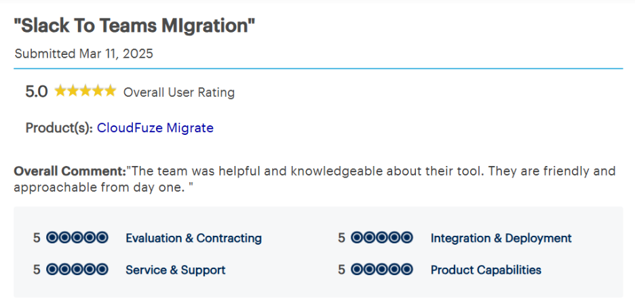This screenshot has width=635, height=307.
Task: Click the Integration & Deployment rating circles
Action: click(x=383, y=238)
